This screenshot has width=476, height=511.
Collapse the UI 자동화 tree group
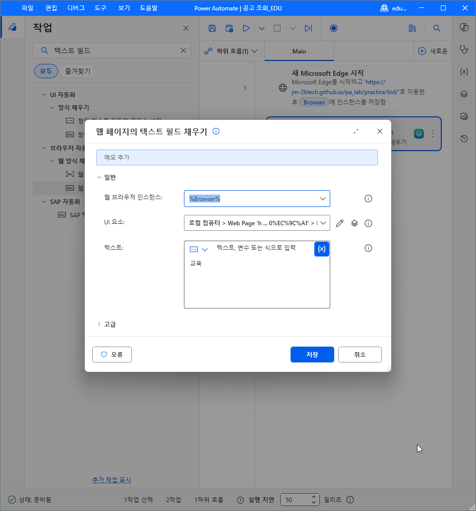[x=44, y=95]
